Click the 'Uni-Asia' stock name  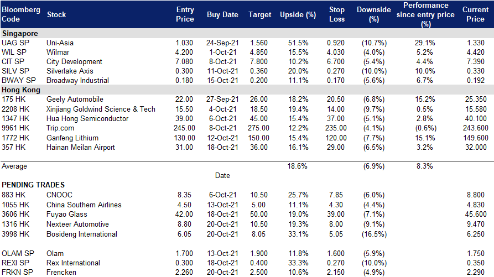click(60, 43)
